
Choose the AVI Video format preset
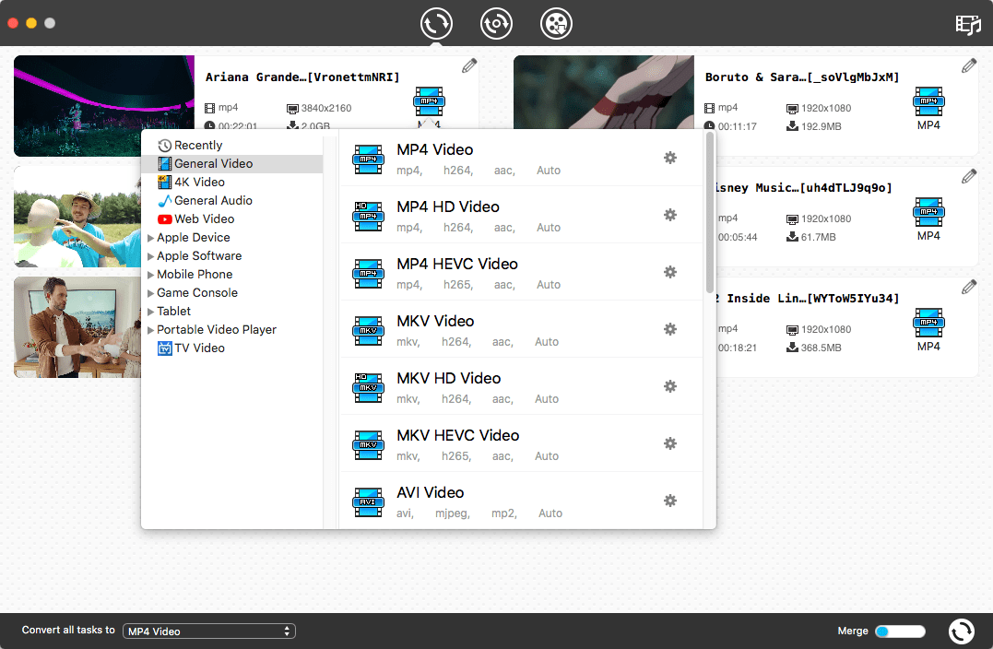(521, 501)
